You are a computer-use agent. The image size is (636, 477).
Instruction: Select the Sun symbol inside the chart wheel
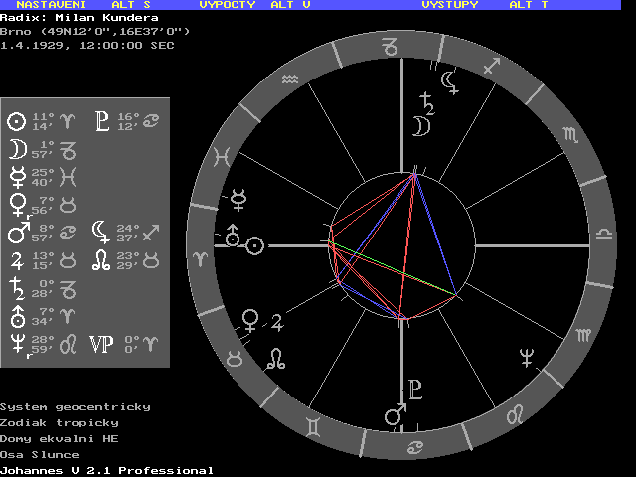pyautogui.click(x=255, y=244)
